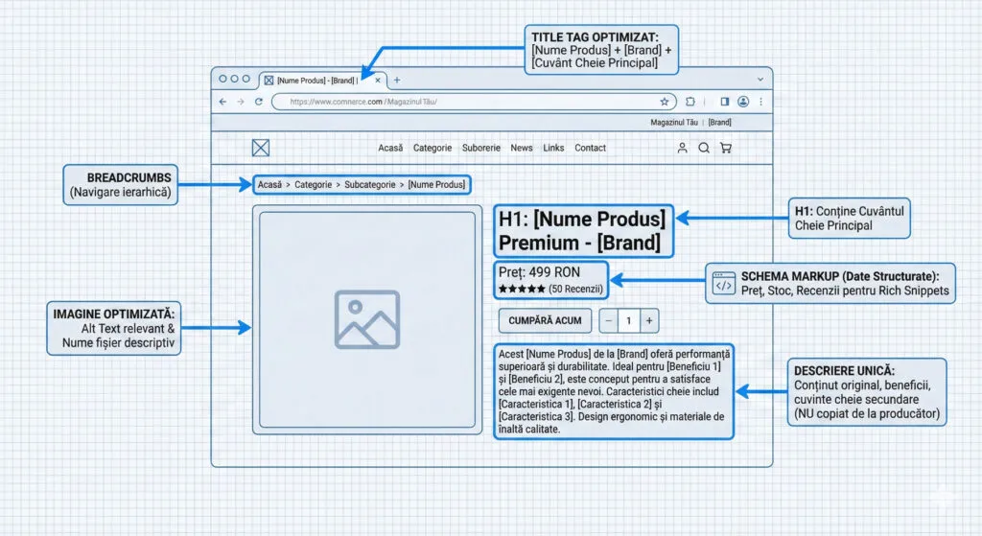Image resolution: width=982 pixels, height=536 pixels.
Task: Open the user account icon in site header
Action: pos(683,148)
